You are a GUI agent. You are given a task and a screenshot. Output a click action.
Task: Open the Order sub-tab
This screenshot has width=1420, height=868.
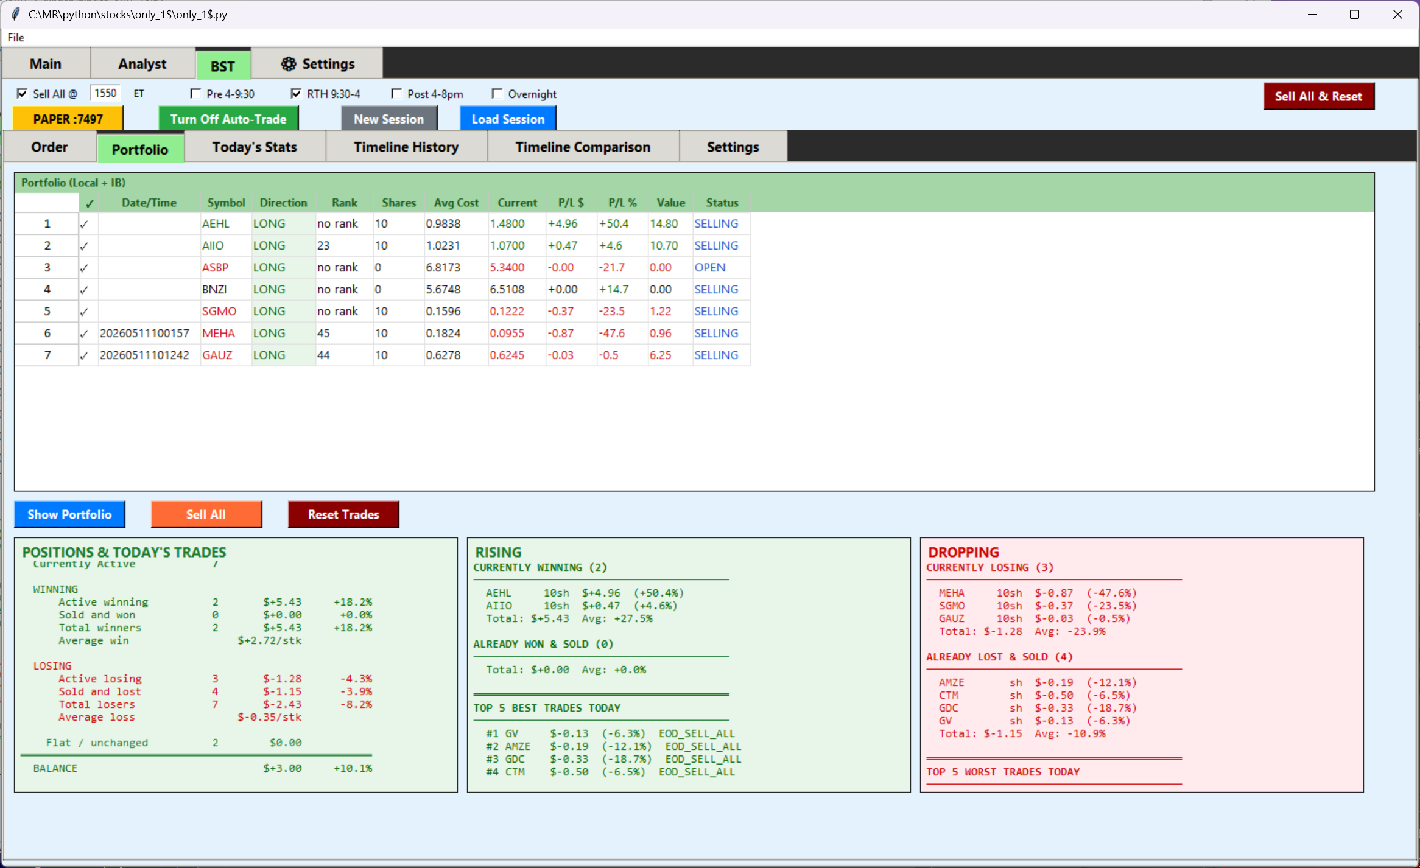[50, 147]
